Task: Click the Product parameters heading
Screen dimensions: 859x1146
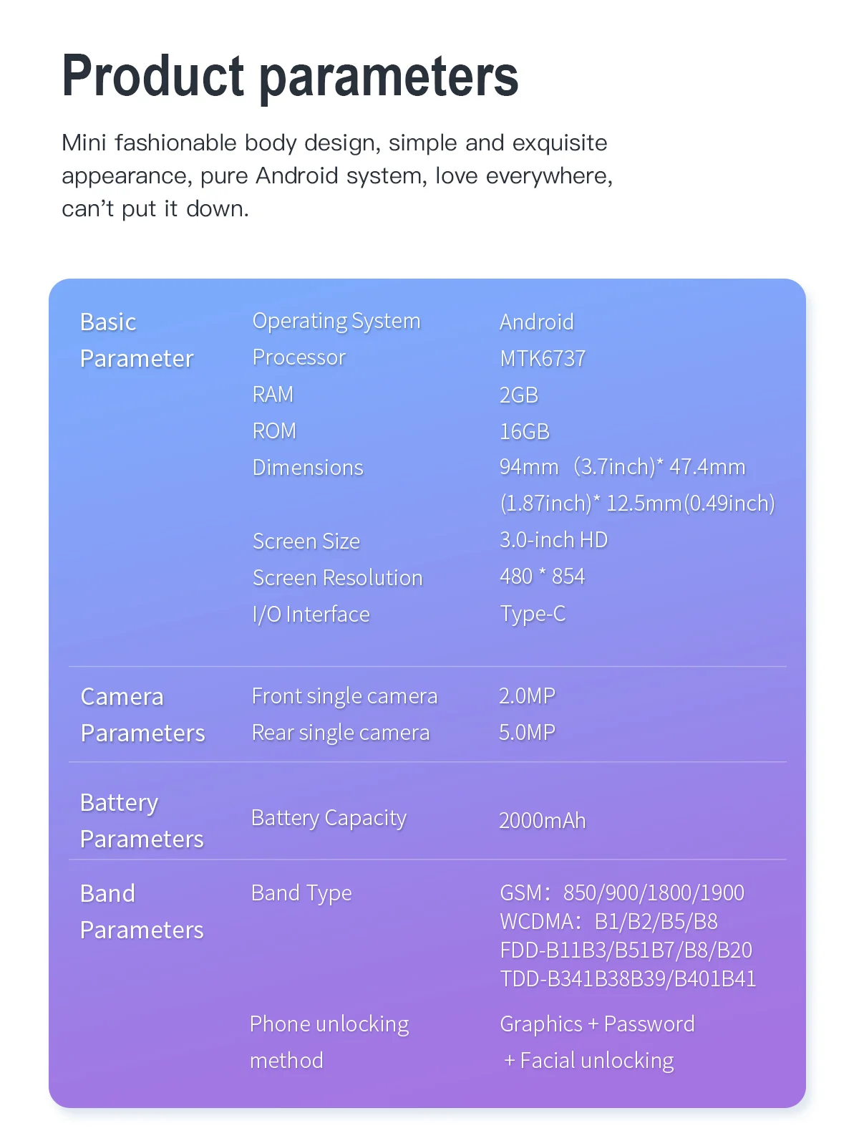Action: point(290,76)
